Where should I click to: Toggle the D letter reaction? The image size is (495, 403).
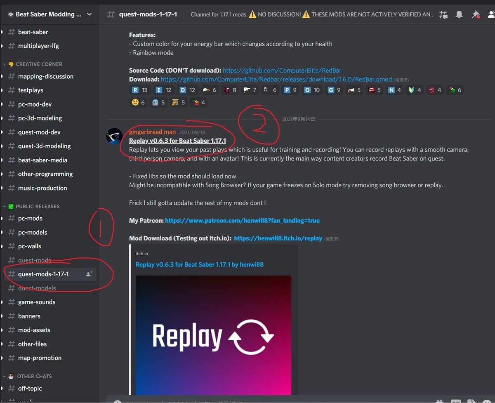click(188, 90)
